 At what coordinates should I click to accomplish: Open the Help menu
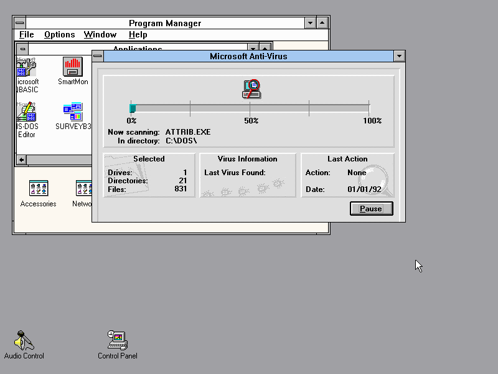(138, 35)
